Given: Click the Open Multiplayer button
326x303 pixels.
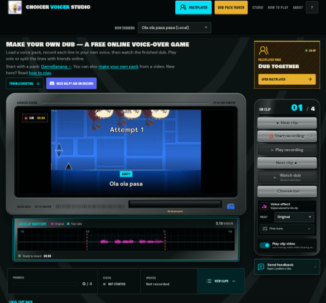Looking at the screenshot, I should pyautogui.click(x=287, y=79).
